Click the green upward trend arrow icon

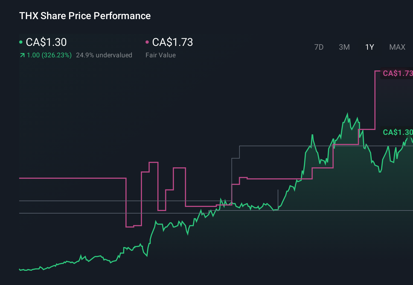click(x=22, y=55)
